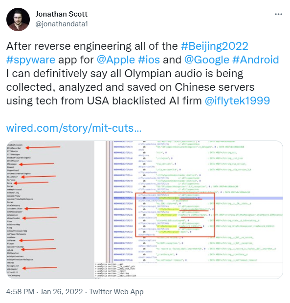The height and width of the screenshot is (303, 290).
Task: Click the display name Jonathan Scott
Action: (62, 14)
